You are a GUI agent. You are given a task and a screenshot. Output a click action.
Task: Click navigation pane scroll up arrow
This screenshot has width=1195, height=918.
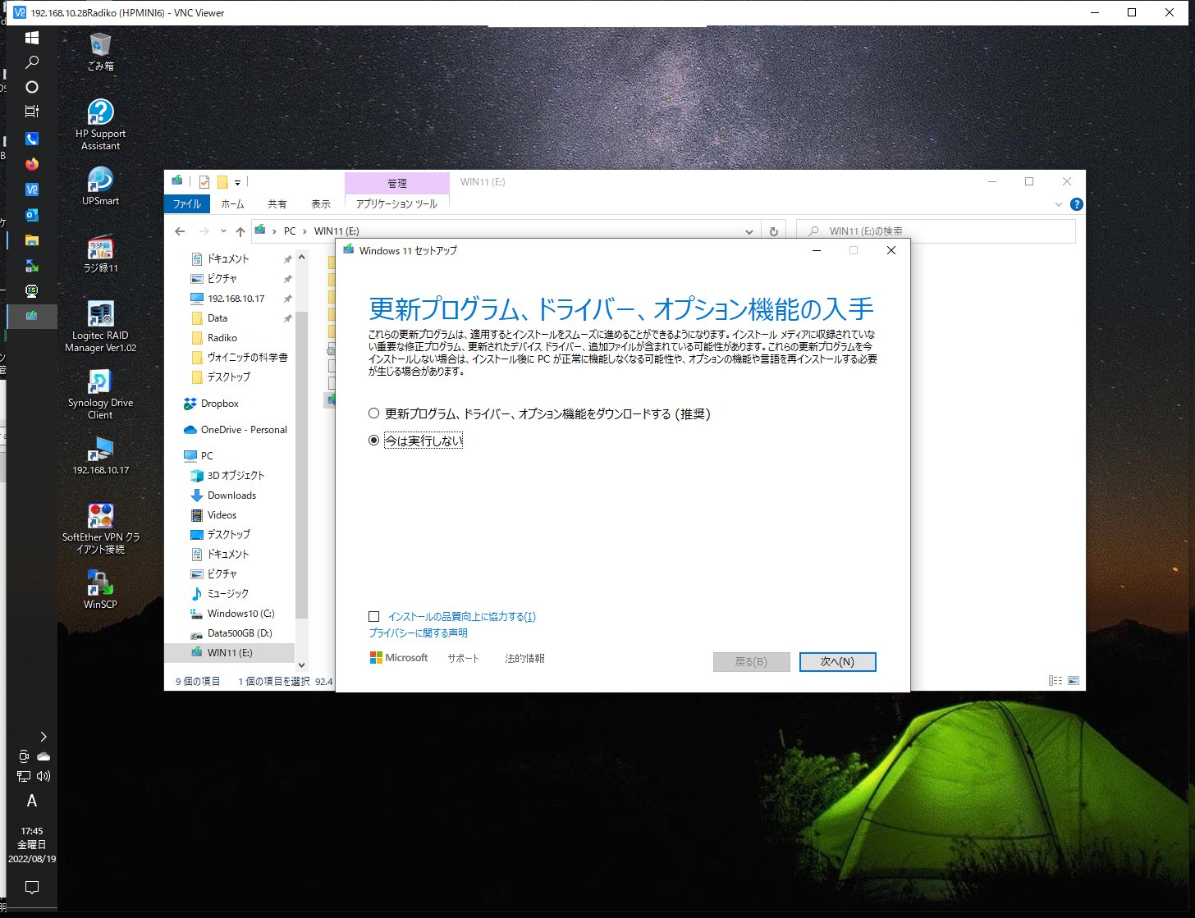click(301, 258)
